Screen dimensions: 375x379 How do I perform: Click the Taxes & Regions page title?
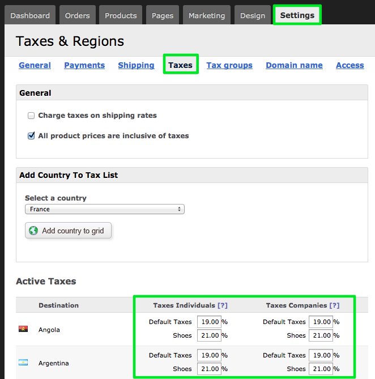coord(70,41)
